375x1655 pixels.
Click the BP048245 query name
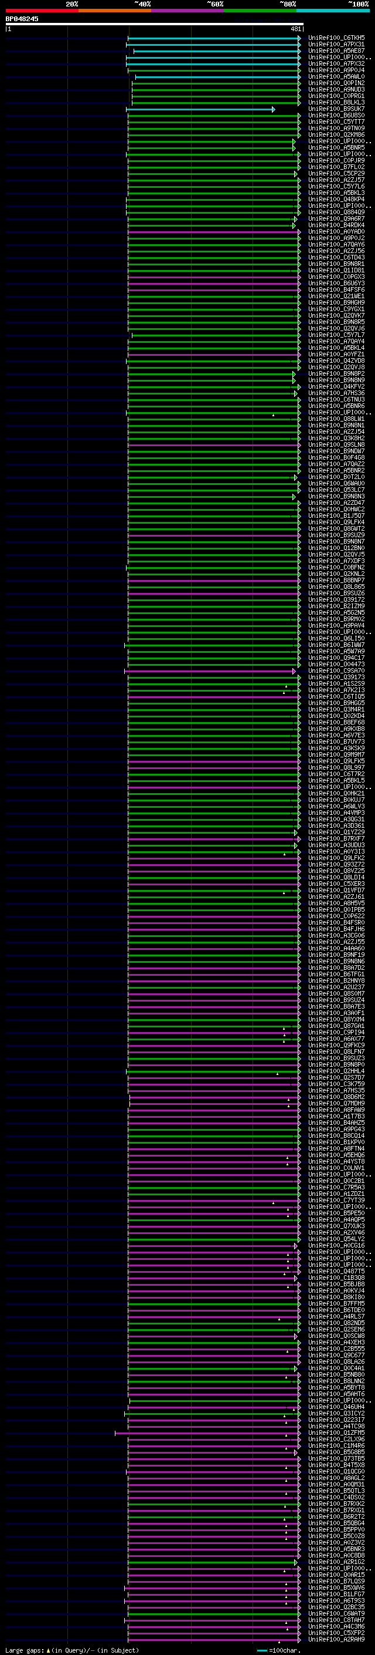coord(22,19)
